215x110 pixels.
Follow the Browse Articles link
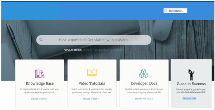coord(39,99)
